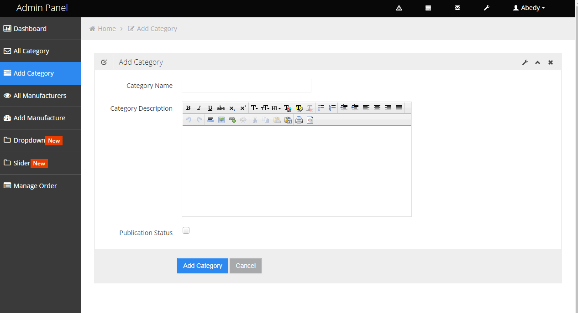
Task: Open the tasks list icon in header
Action: pyautogui.click(x=428, y=8)
